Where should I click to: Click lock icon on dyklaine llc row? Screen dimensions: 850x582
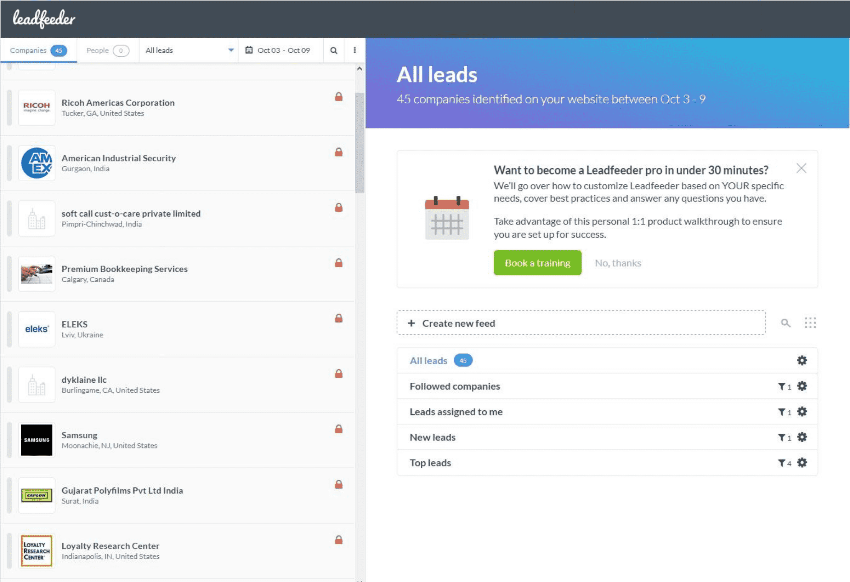(339, 373)
